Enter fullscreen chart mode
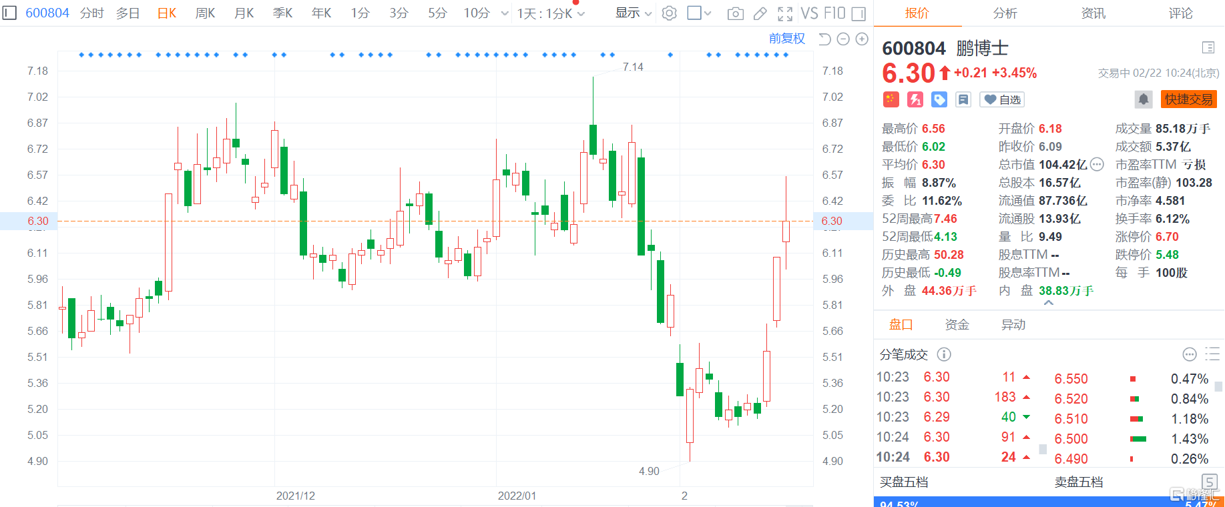Image resolution: width=1225 pixels, height=507 pixels. click(785, 13)
